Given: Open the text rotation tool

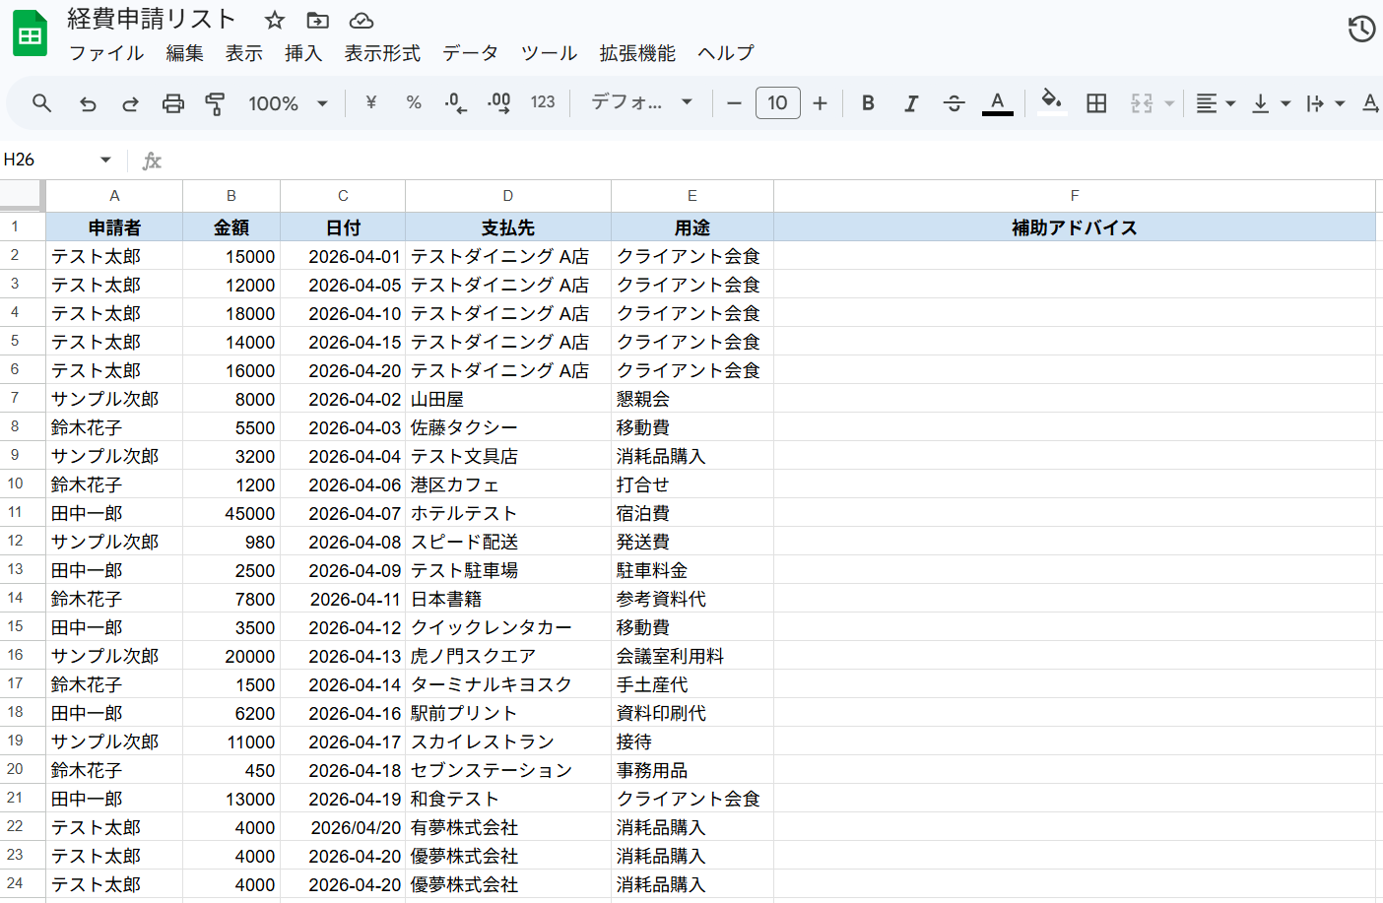Looking at the screenshot, I should tap(1370, 102).
